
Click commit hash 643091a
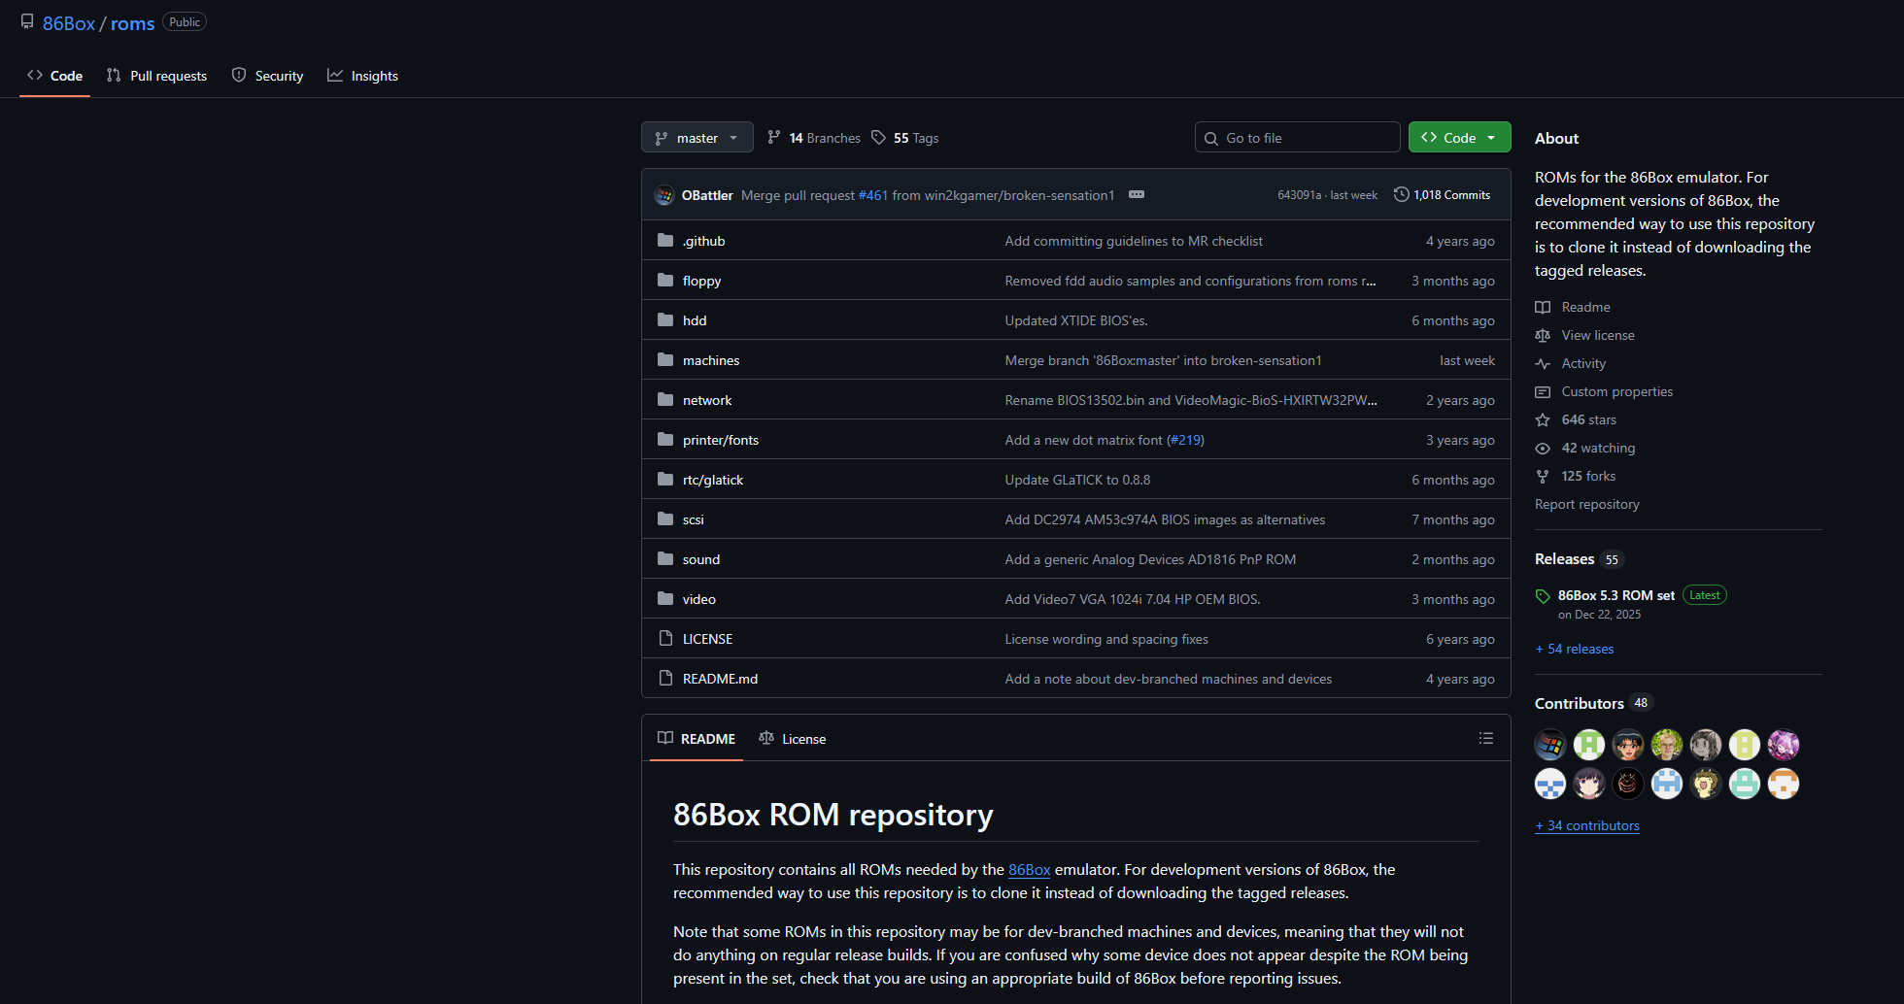(1300, 195)
